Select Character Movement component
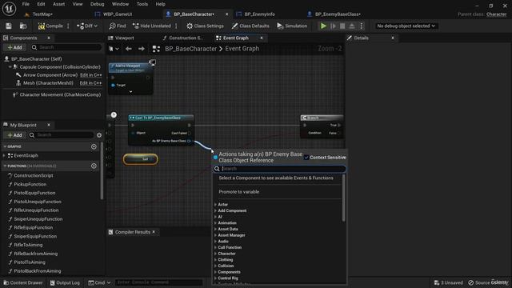 [60, 94]
